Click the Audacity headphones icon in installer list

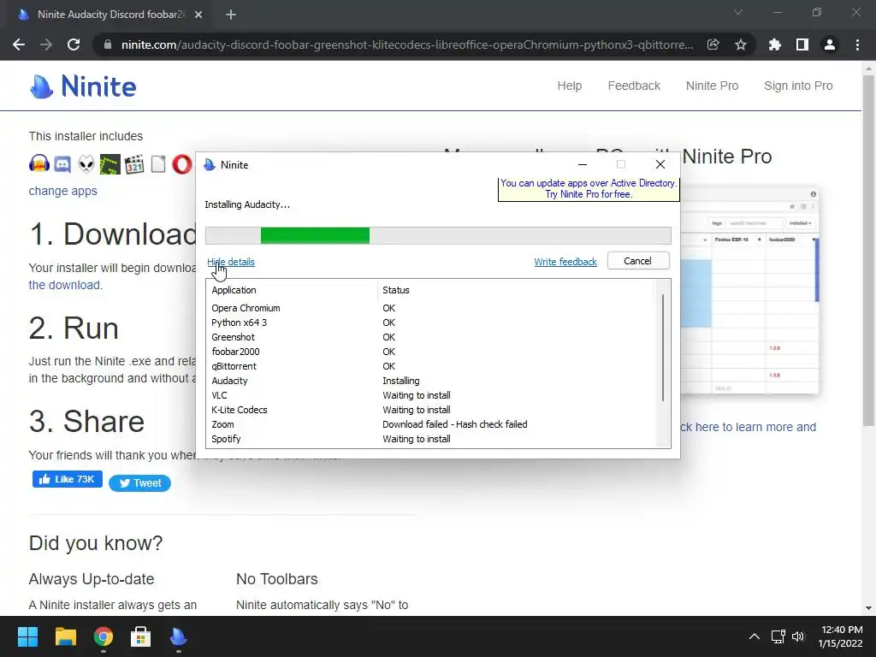tap(39, 164)
